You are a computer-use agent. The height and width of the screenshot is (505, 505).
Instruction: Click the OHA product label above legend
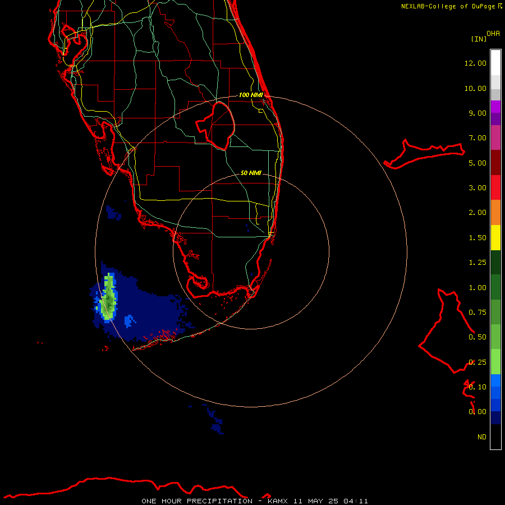493,33
